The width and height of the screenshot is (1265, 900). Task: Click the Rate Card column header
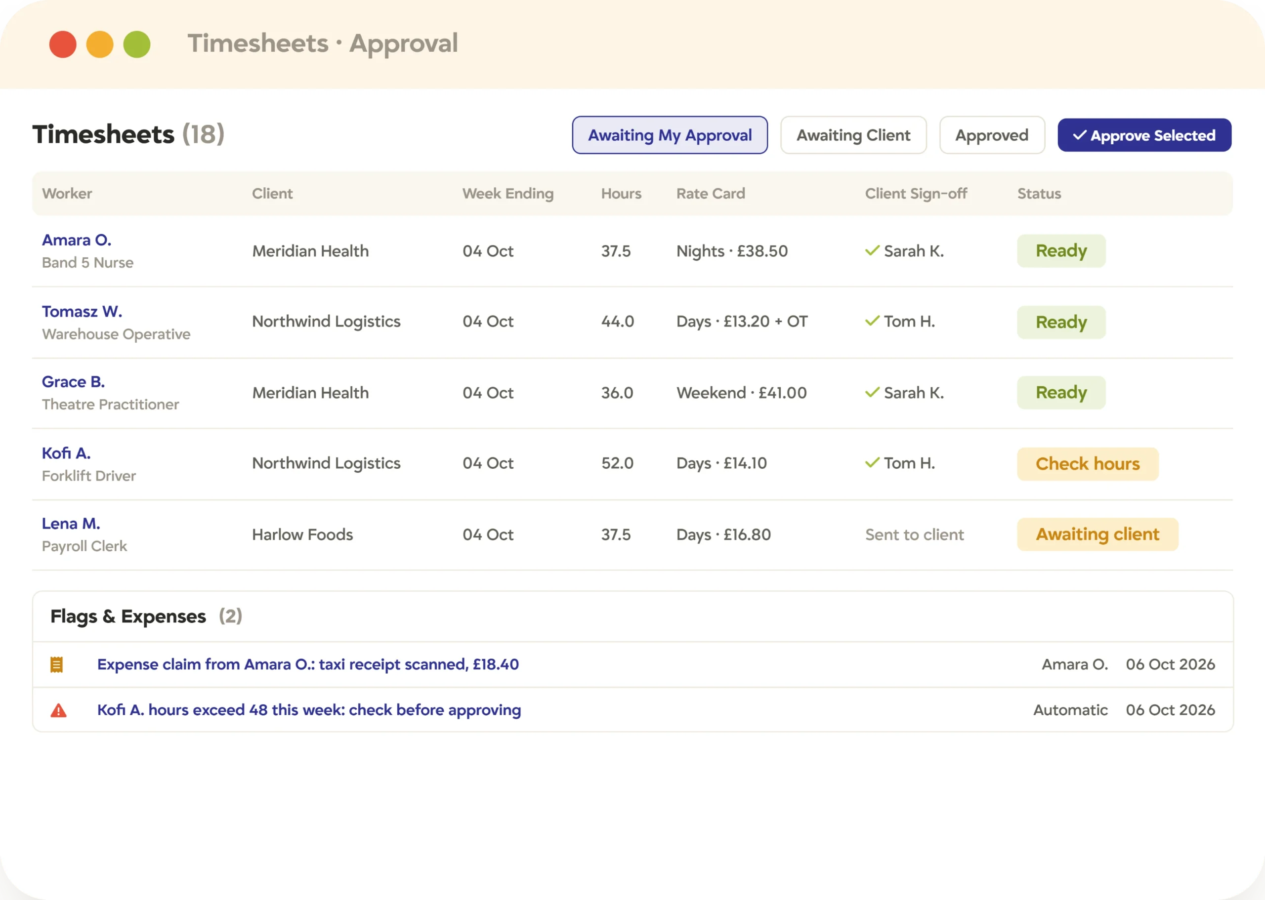coord(710,194)
